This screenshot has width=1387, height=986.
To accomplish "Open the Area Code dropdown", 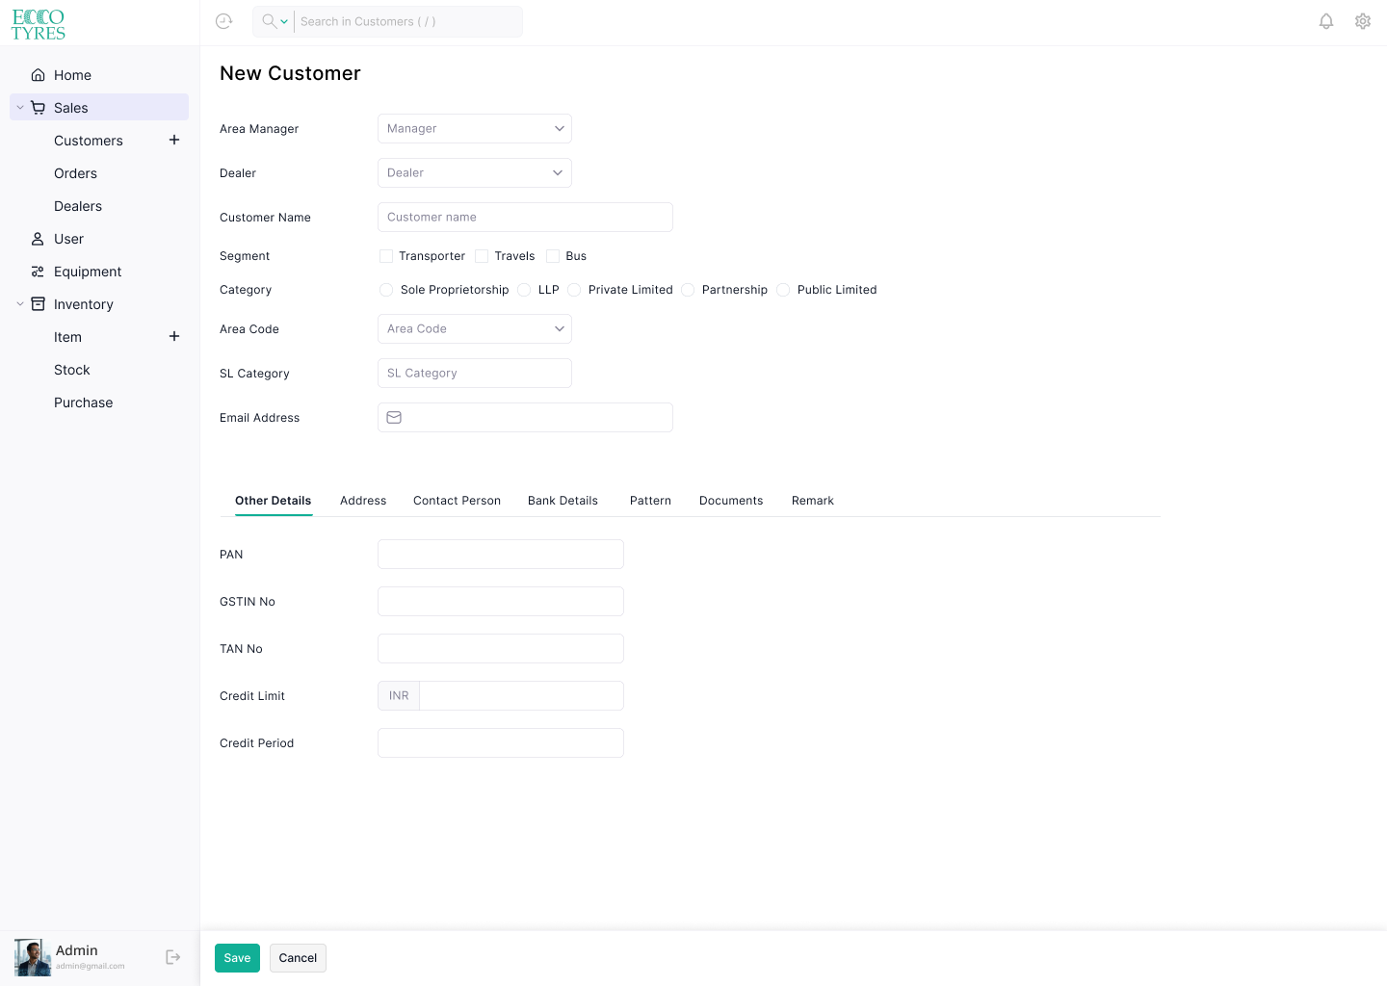I will (475, 329).
